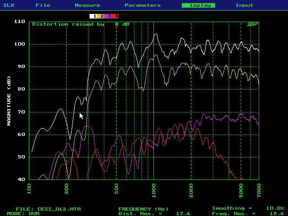Click the TEF logo in the graph corner
Image resolution: width=288 pixels, height=216 pixels.
252,24
